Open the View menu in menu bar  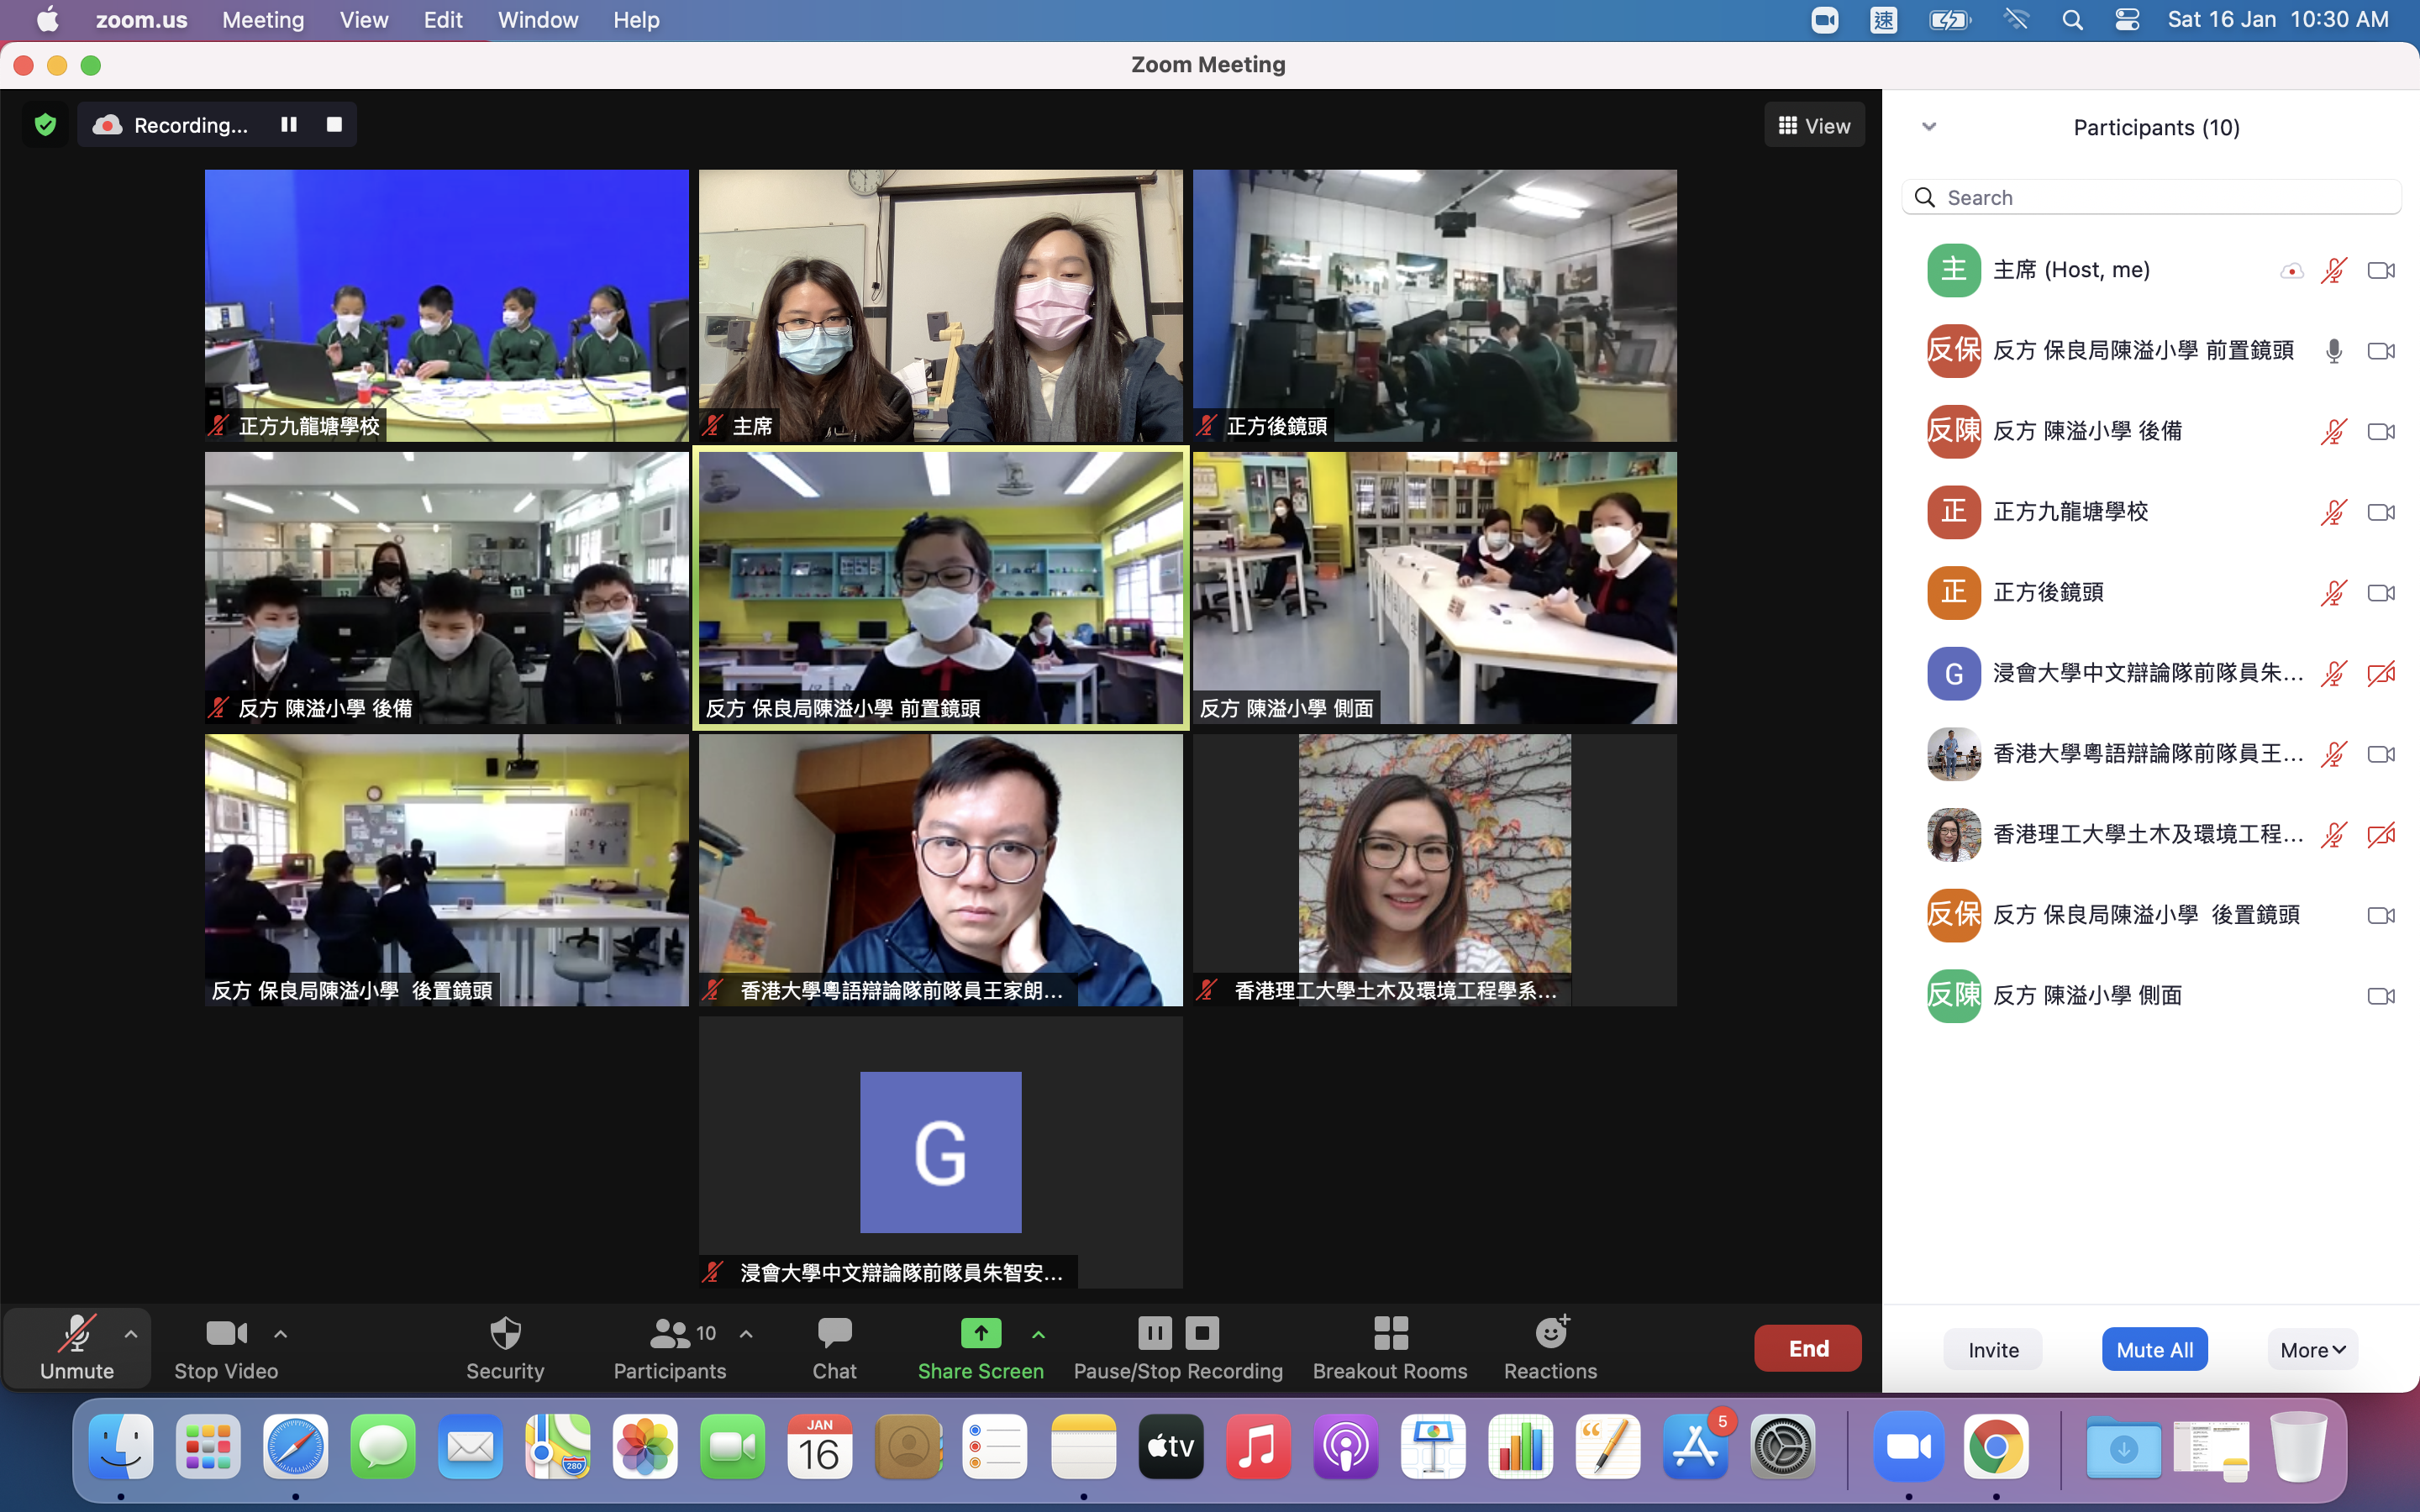click(364, 20)
